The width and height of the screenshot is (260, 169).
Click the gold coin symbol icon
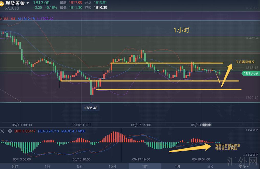coord(2,3)
